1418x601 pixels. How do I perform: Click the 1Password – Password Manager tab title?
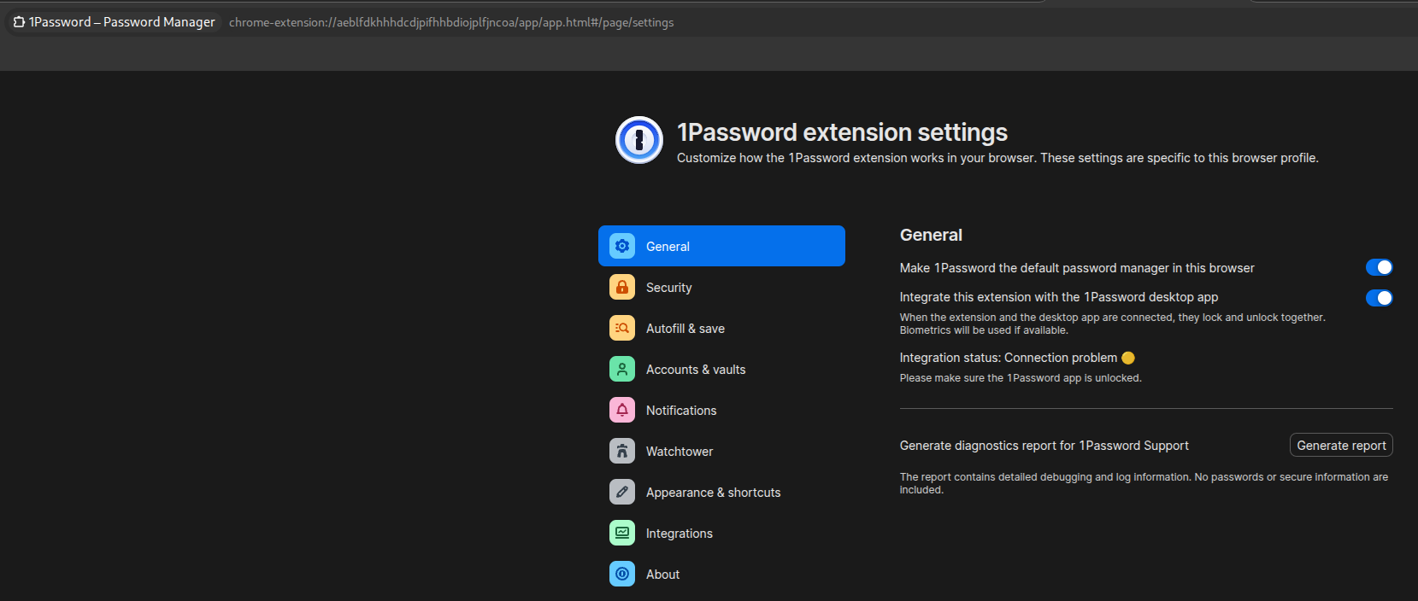122,22
